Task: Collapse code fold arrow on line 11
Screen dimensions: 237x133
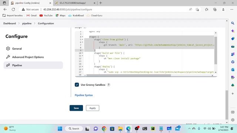Action: click(83, 56)
